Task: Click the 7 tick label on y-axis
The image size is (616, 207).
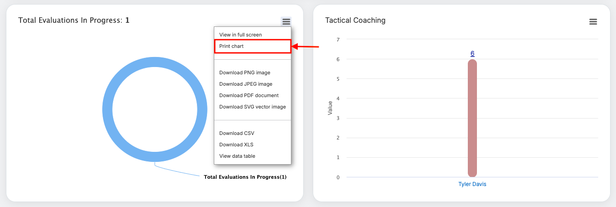Action: coord(338,40)
